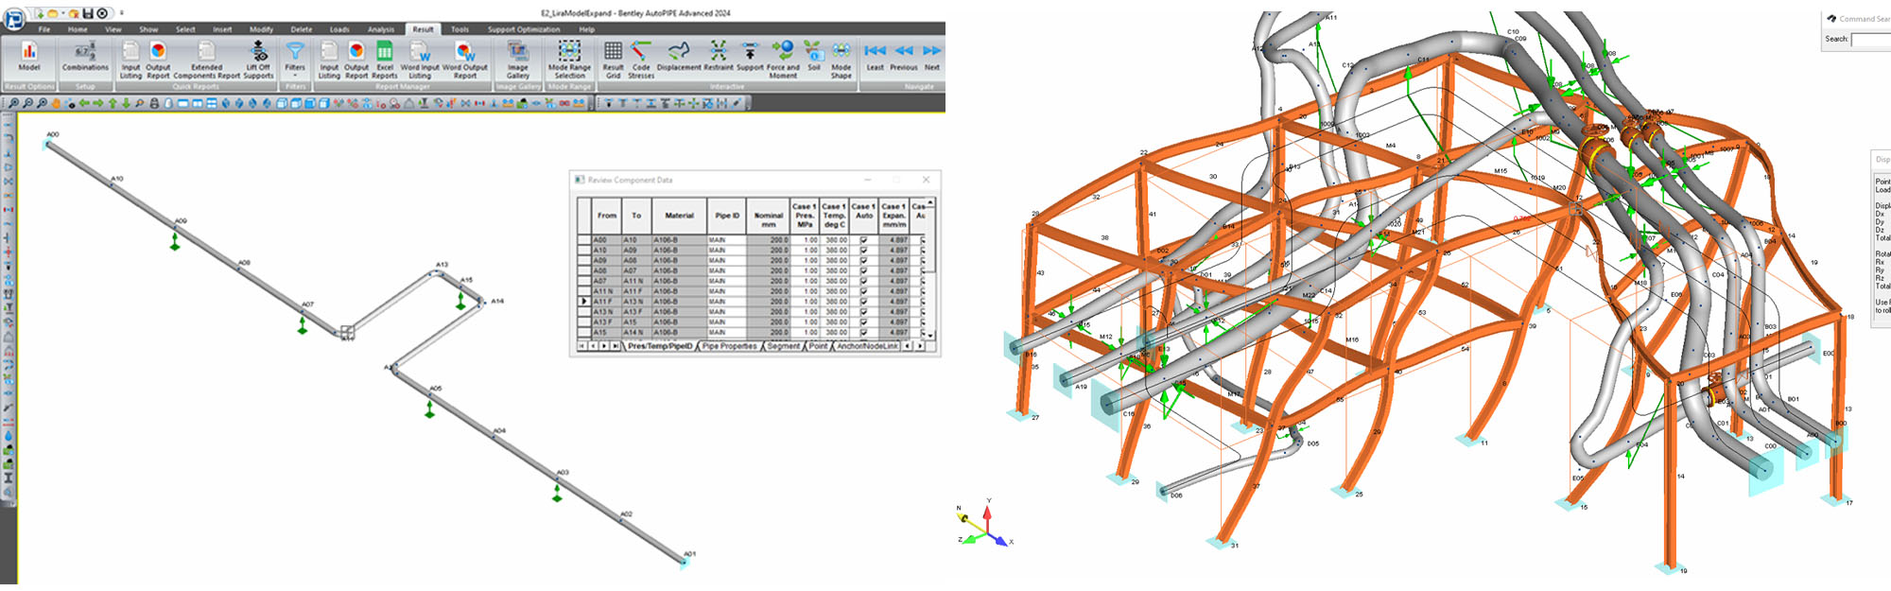Click the table's vertical scrollbar down arrow
This screenshot has width=1891, height=591.
[931, 335]
